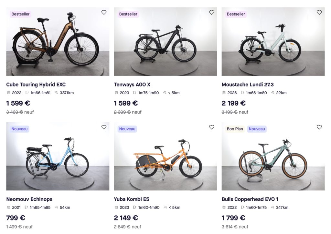Image resolution: width=331 pixels, height=234 pixels.
Task: View the copper Cube bike photo
Action: pyautogui.click(x=58, y=42)
